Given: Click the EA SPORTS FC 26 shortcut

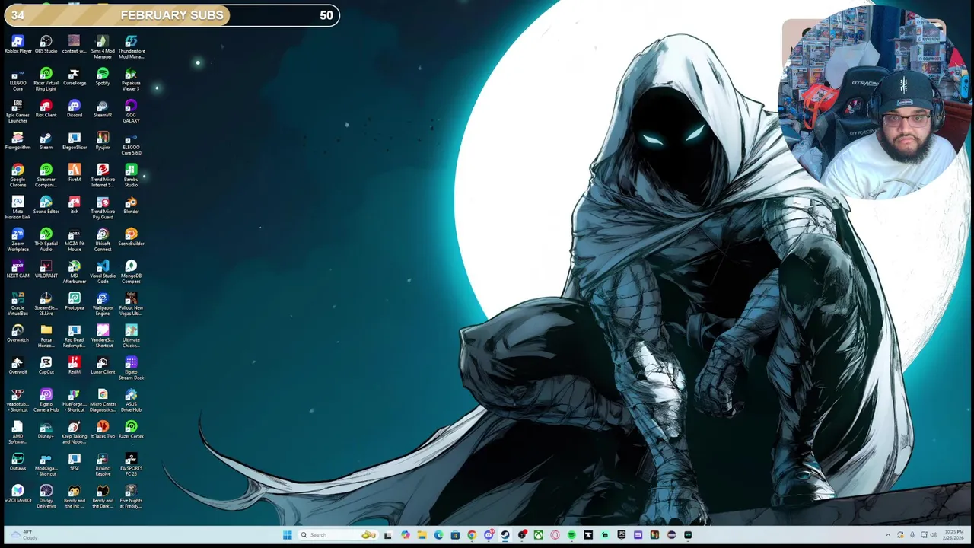Looking at the screenshot, I should (131, 464).
